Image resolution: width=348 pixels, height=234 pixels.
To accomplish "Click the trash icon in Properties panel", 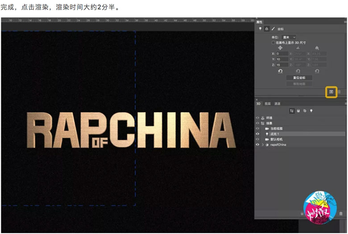I will (x=339, y=92).
